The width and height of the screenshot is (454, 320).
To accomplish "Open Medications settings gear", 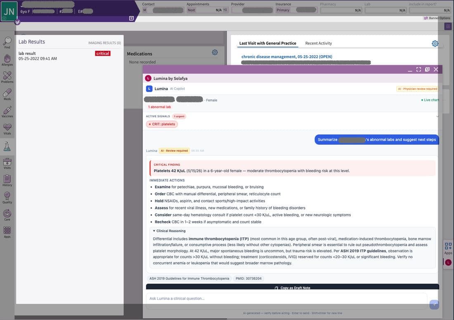I will click(215, 52).
